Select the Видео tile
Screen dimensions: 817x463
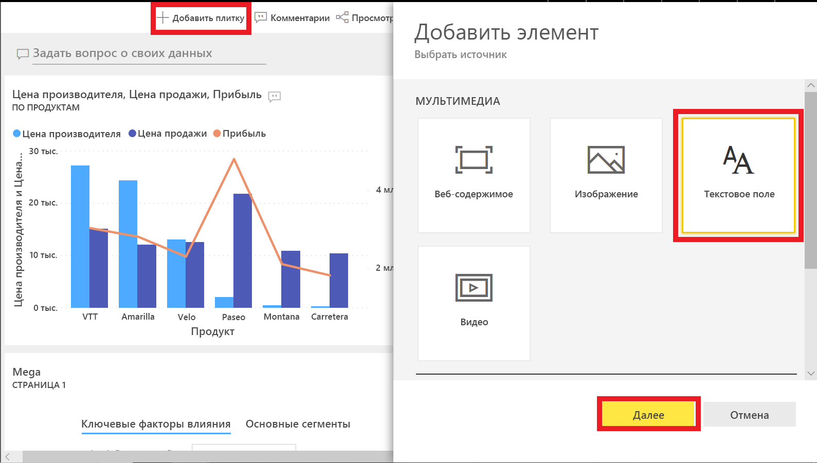click(x=474, y=303)
